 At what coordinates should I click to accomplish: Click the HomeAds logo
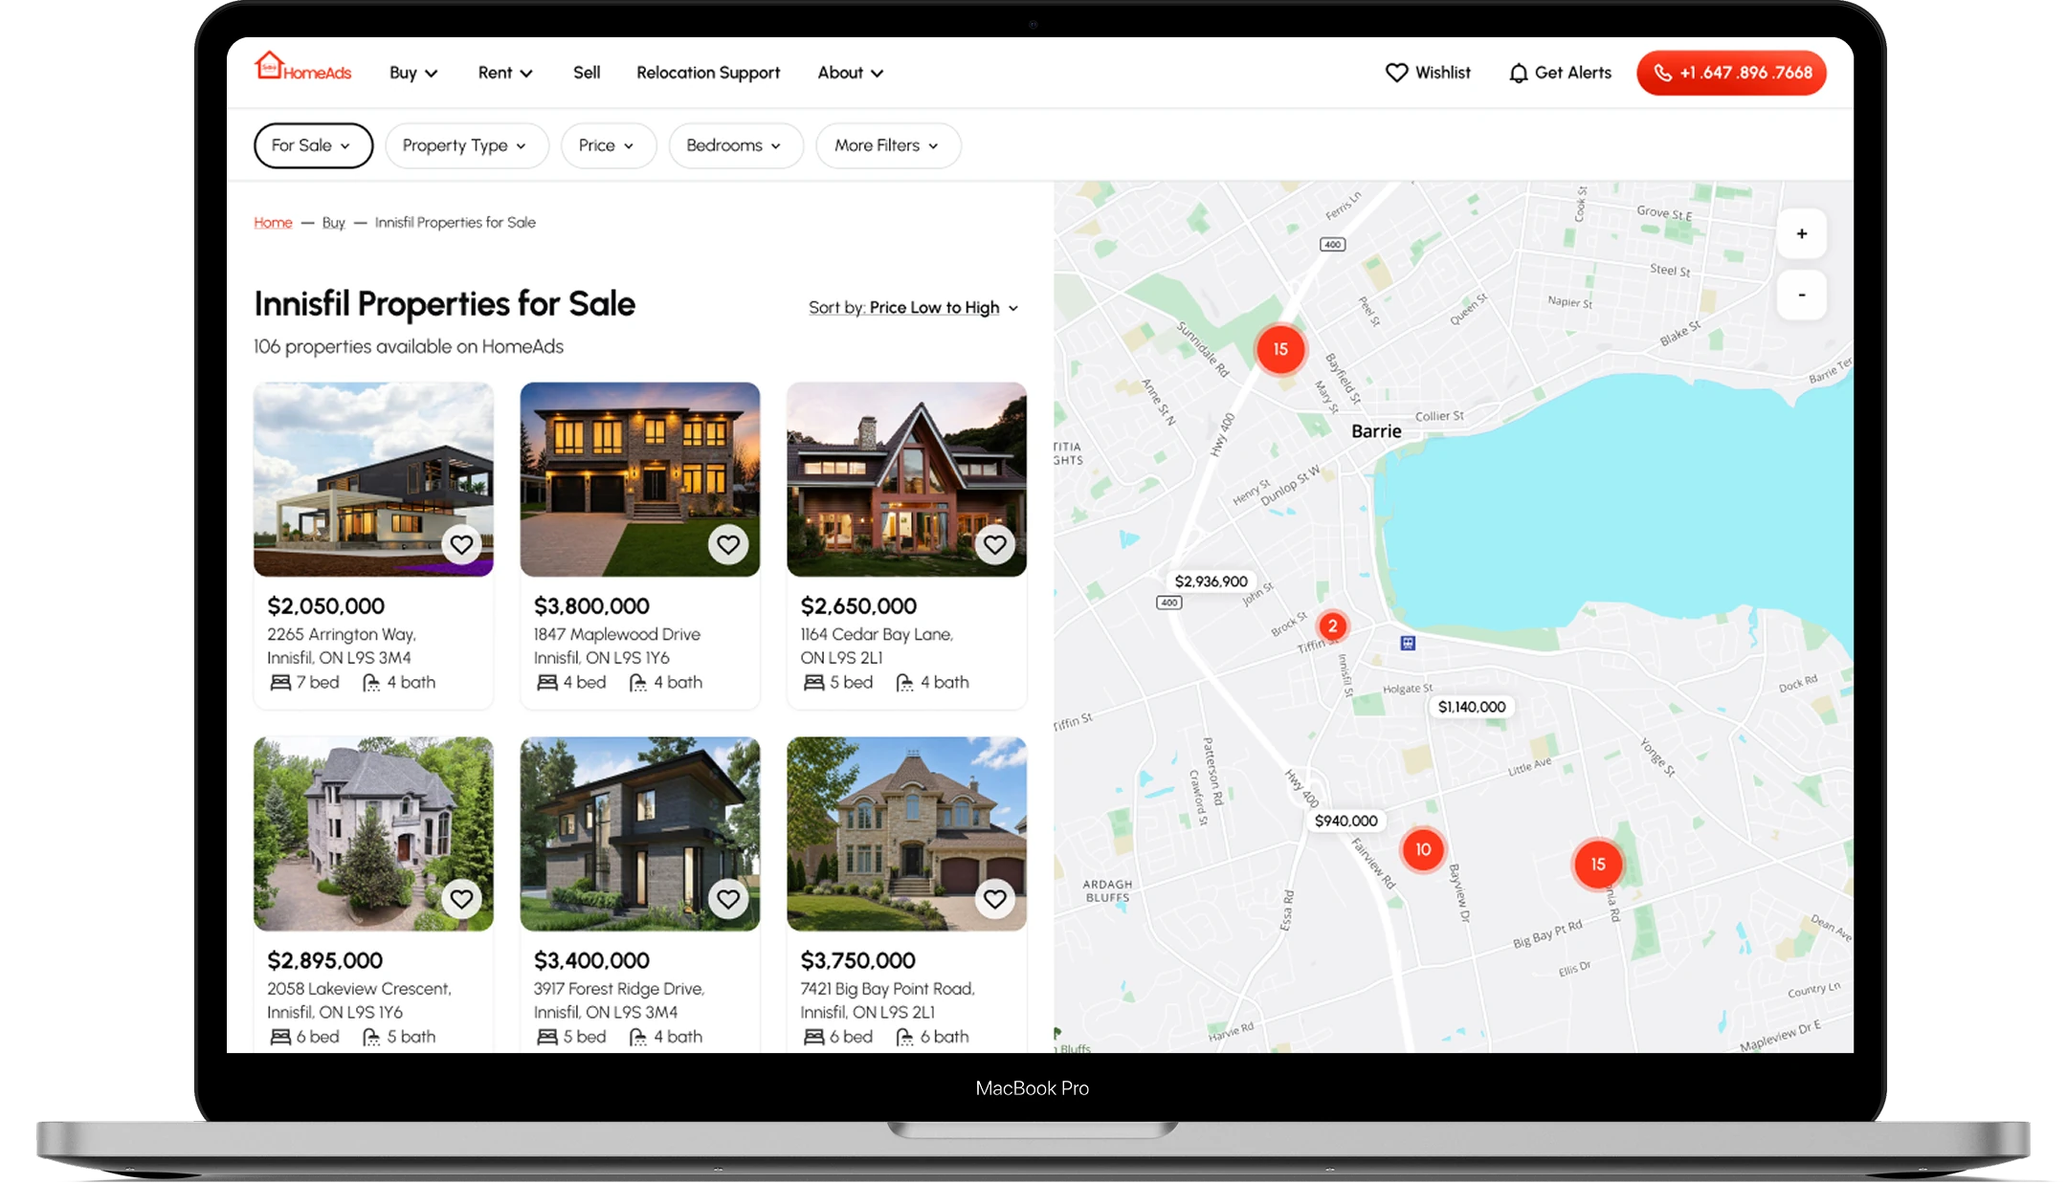pos(302,67)
